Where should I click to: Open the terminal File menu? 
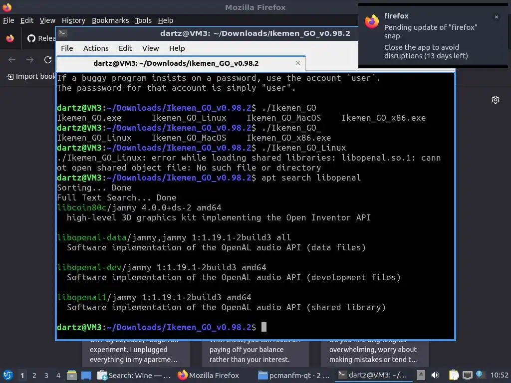click(x=67, y=48)
